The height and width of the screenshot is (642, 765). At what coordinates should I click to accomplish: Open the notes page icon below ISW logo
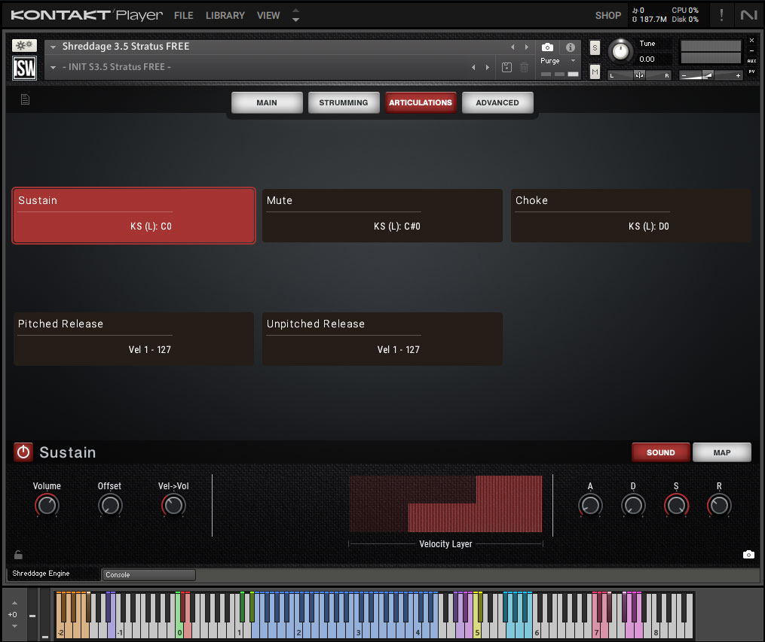(x=26, y=99)
